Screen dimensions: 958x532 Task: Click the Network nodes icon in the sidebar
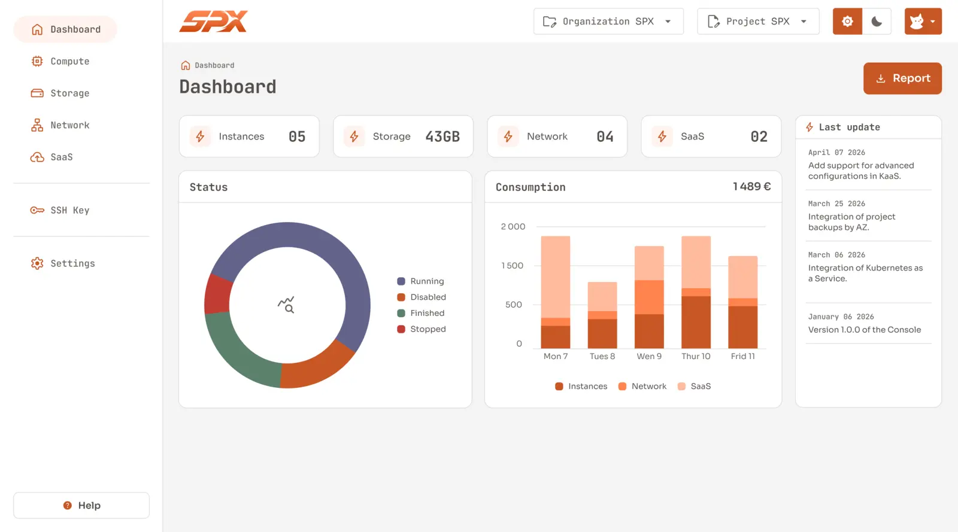tap(37, 125)
